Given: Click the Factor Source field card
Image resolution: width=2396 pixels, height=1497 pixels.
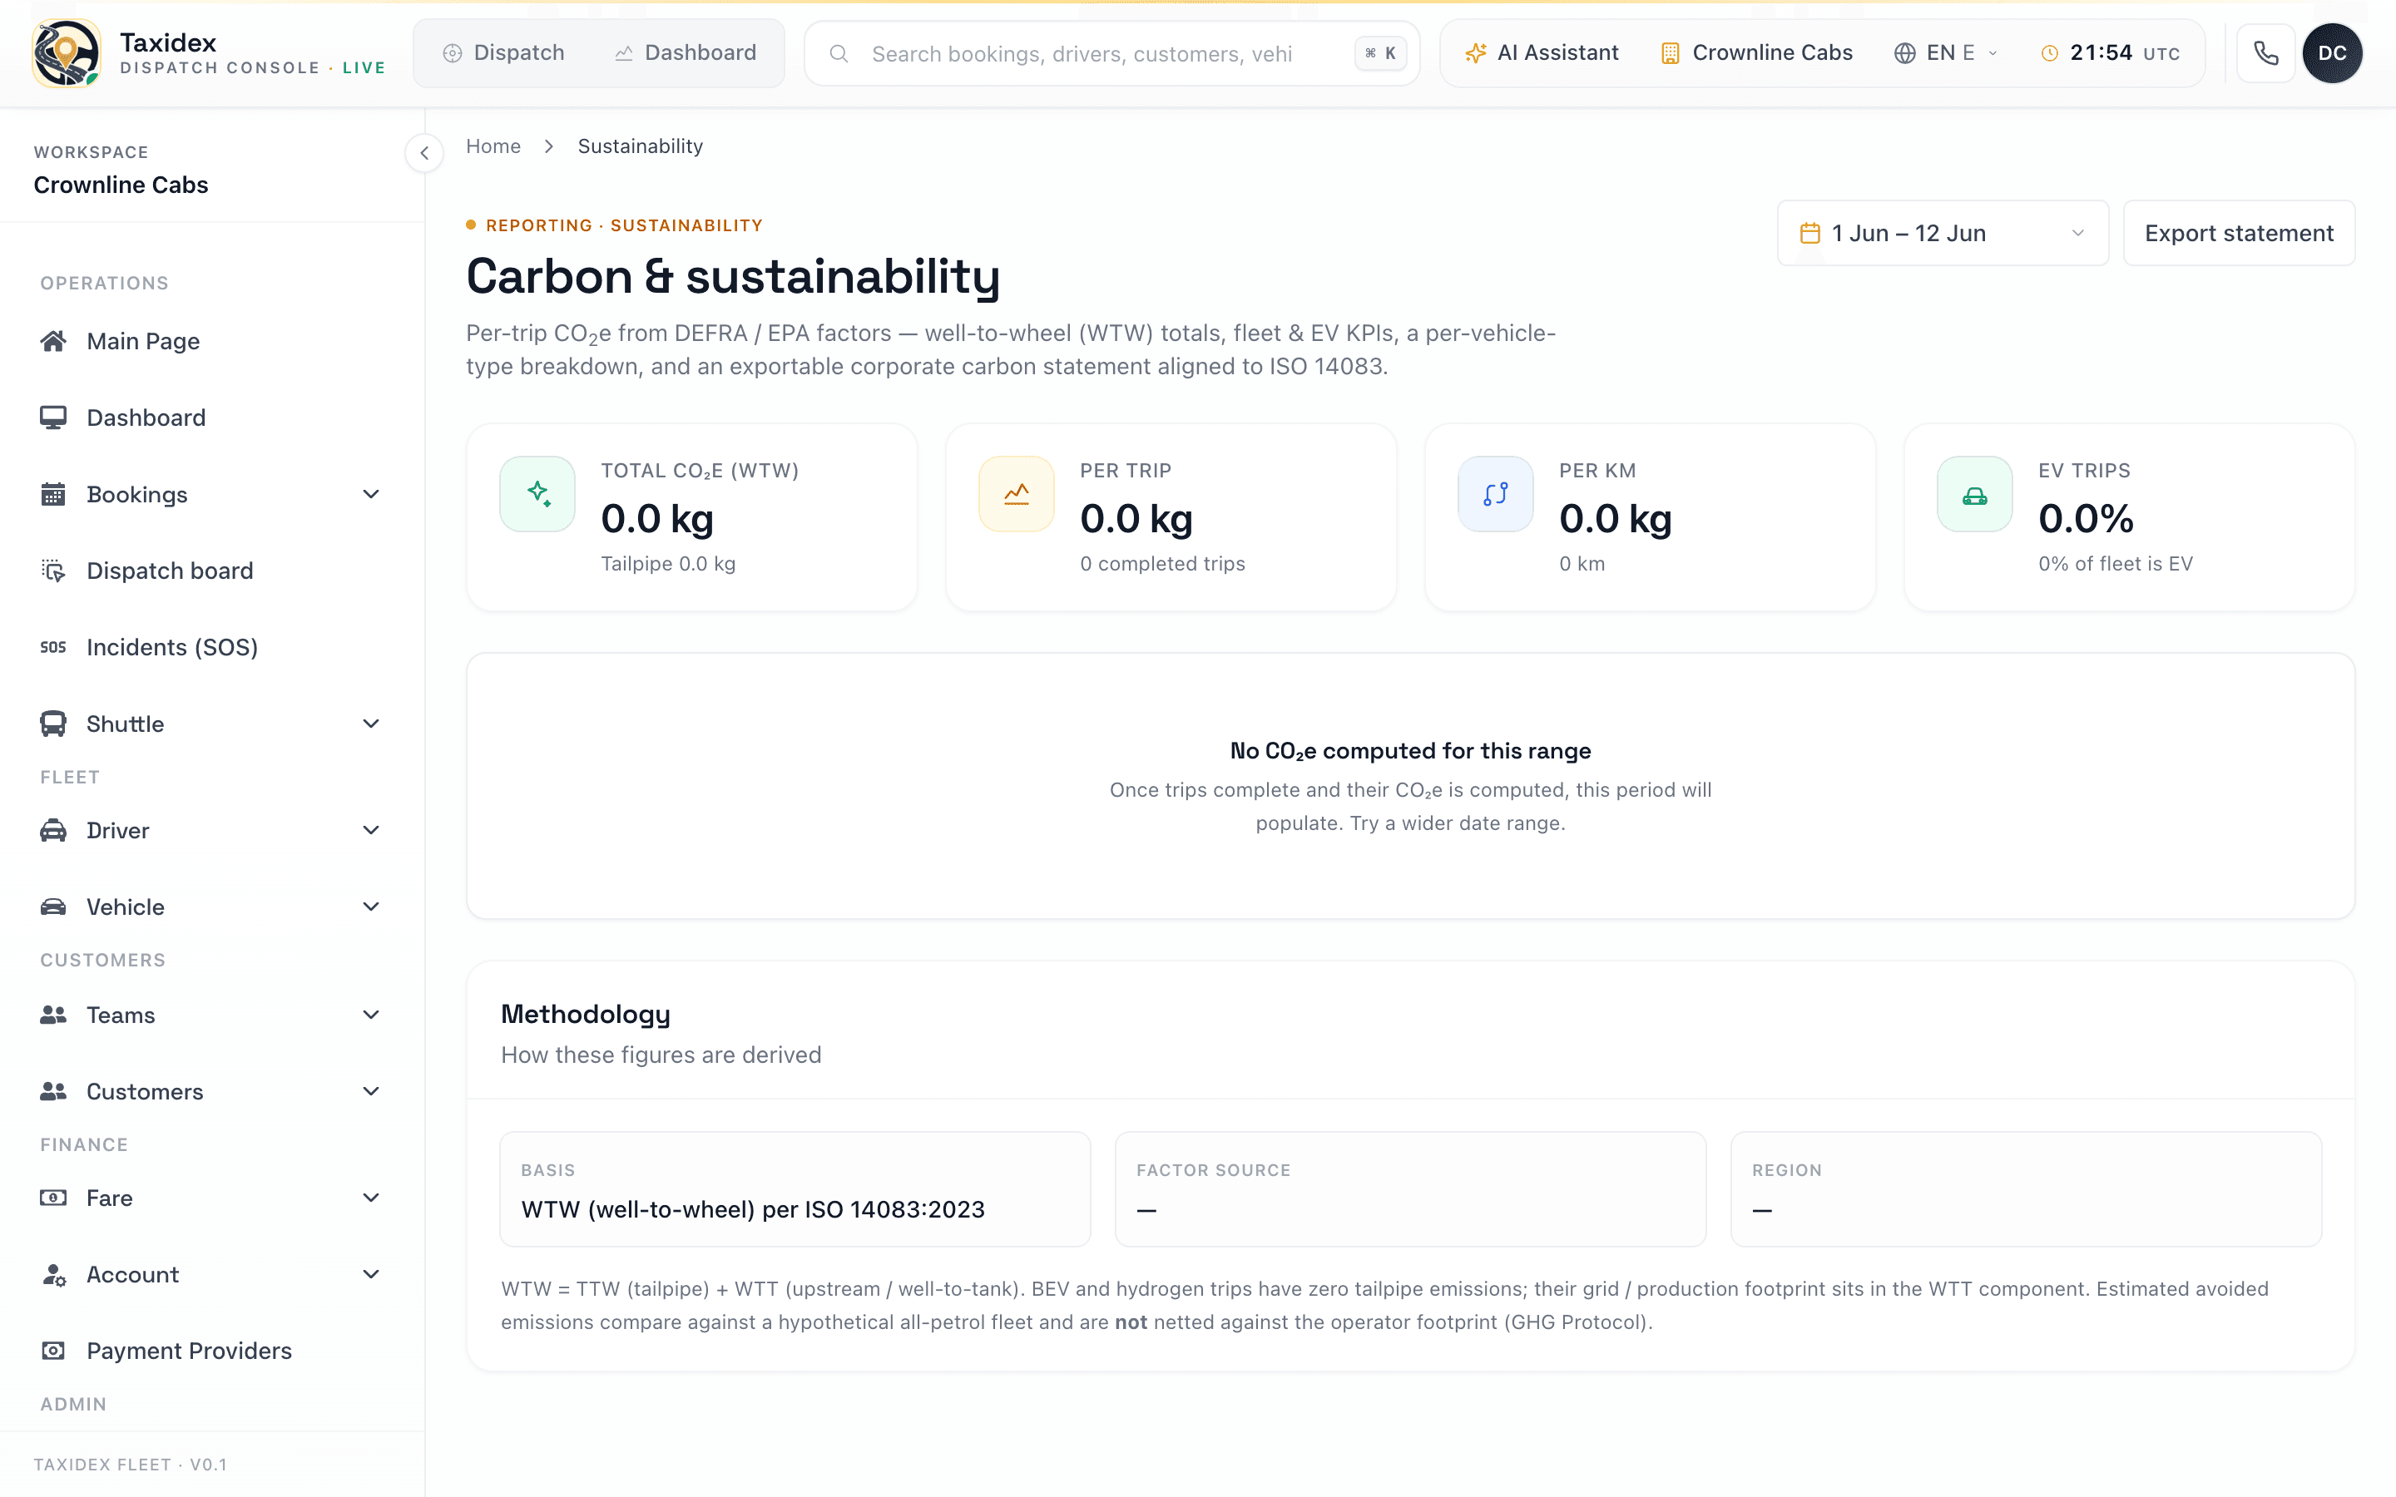Looking at the screenshot, I should pyautogui.click(x=1410, y=1189).
